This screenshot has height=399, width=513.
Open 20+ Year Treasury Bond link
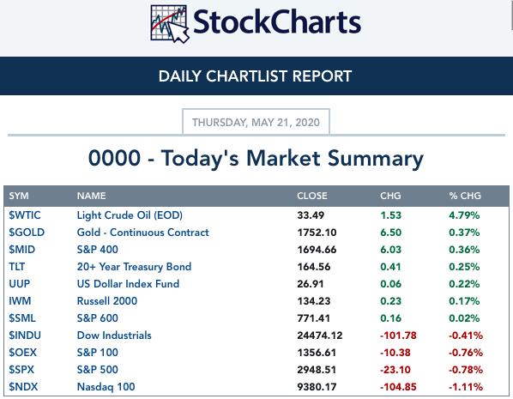(x=134, y=267)
